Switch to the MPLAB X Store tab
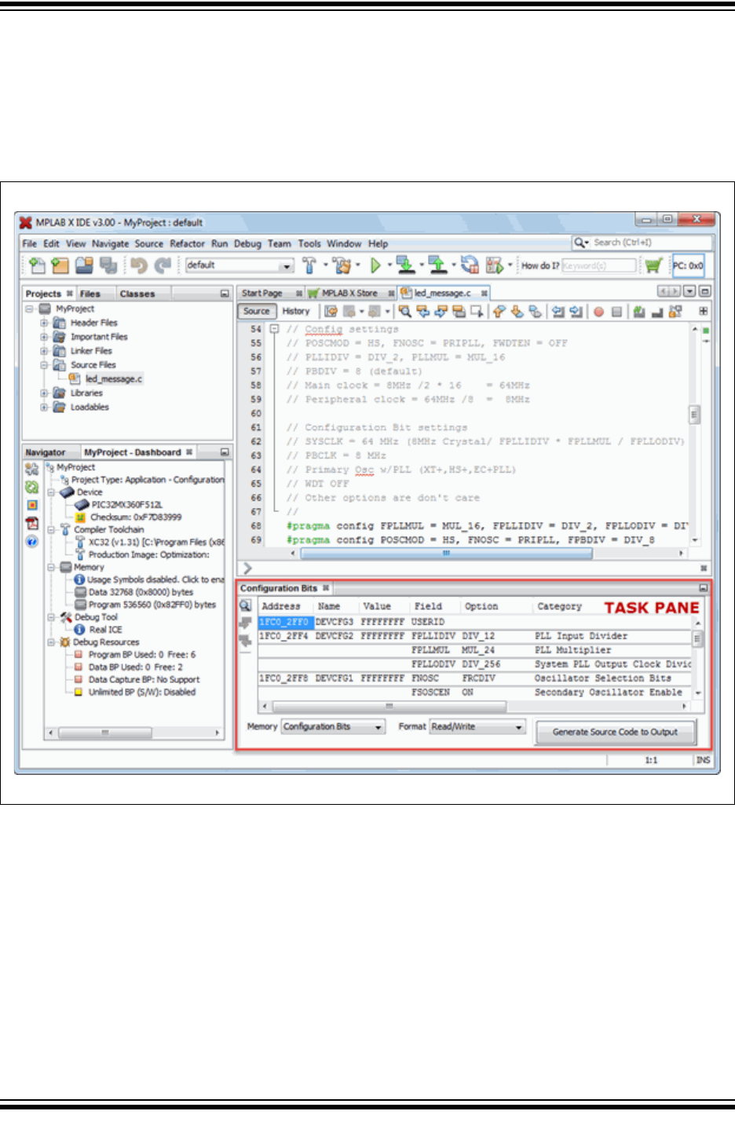 point(349,293)
